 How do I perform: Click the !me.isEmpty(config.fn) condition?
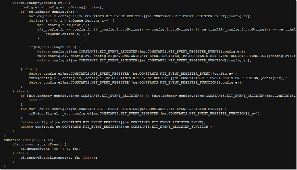(x=45, y=12)
